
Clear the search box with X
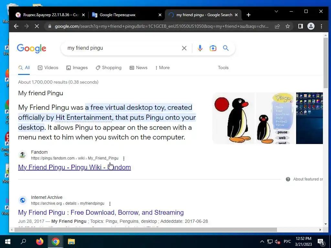click(184, 48)
